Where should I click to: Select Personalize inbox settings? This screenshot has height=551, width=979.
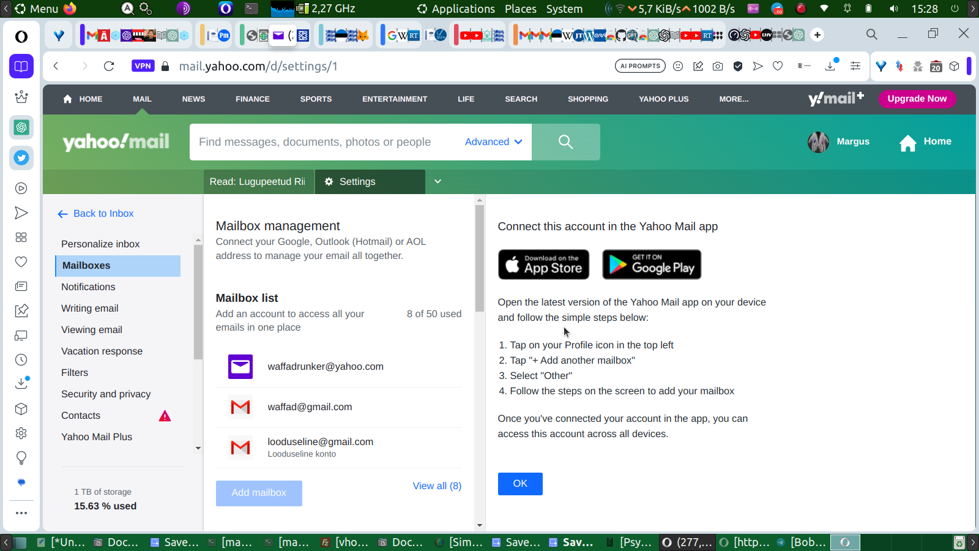click(100, 244)
